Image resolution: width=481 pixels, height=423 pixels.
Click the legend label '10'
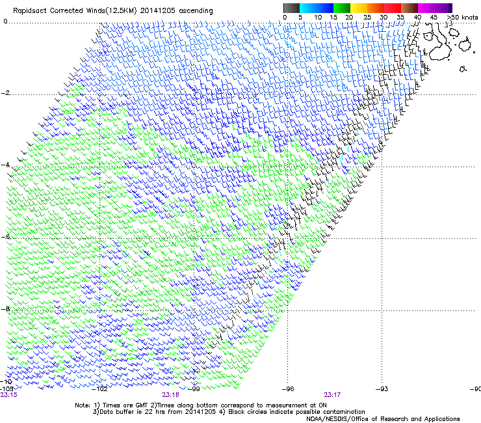(318, 18)
